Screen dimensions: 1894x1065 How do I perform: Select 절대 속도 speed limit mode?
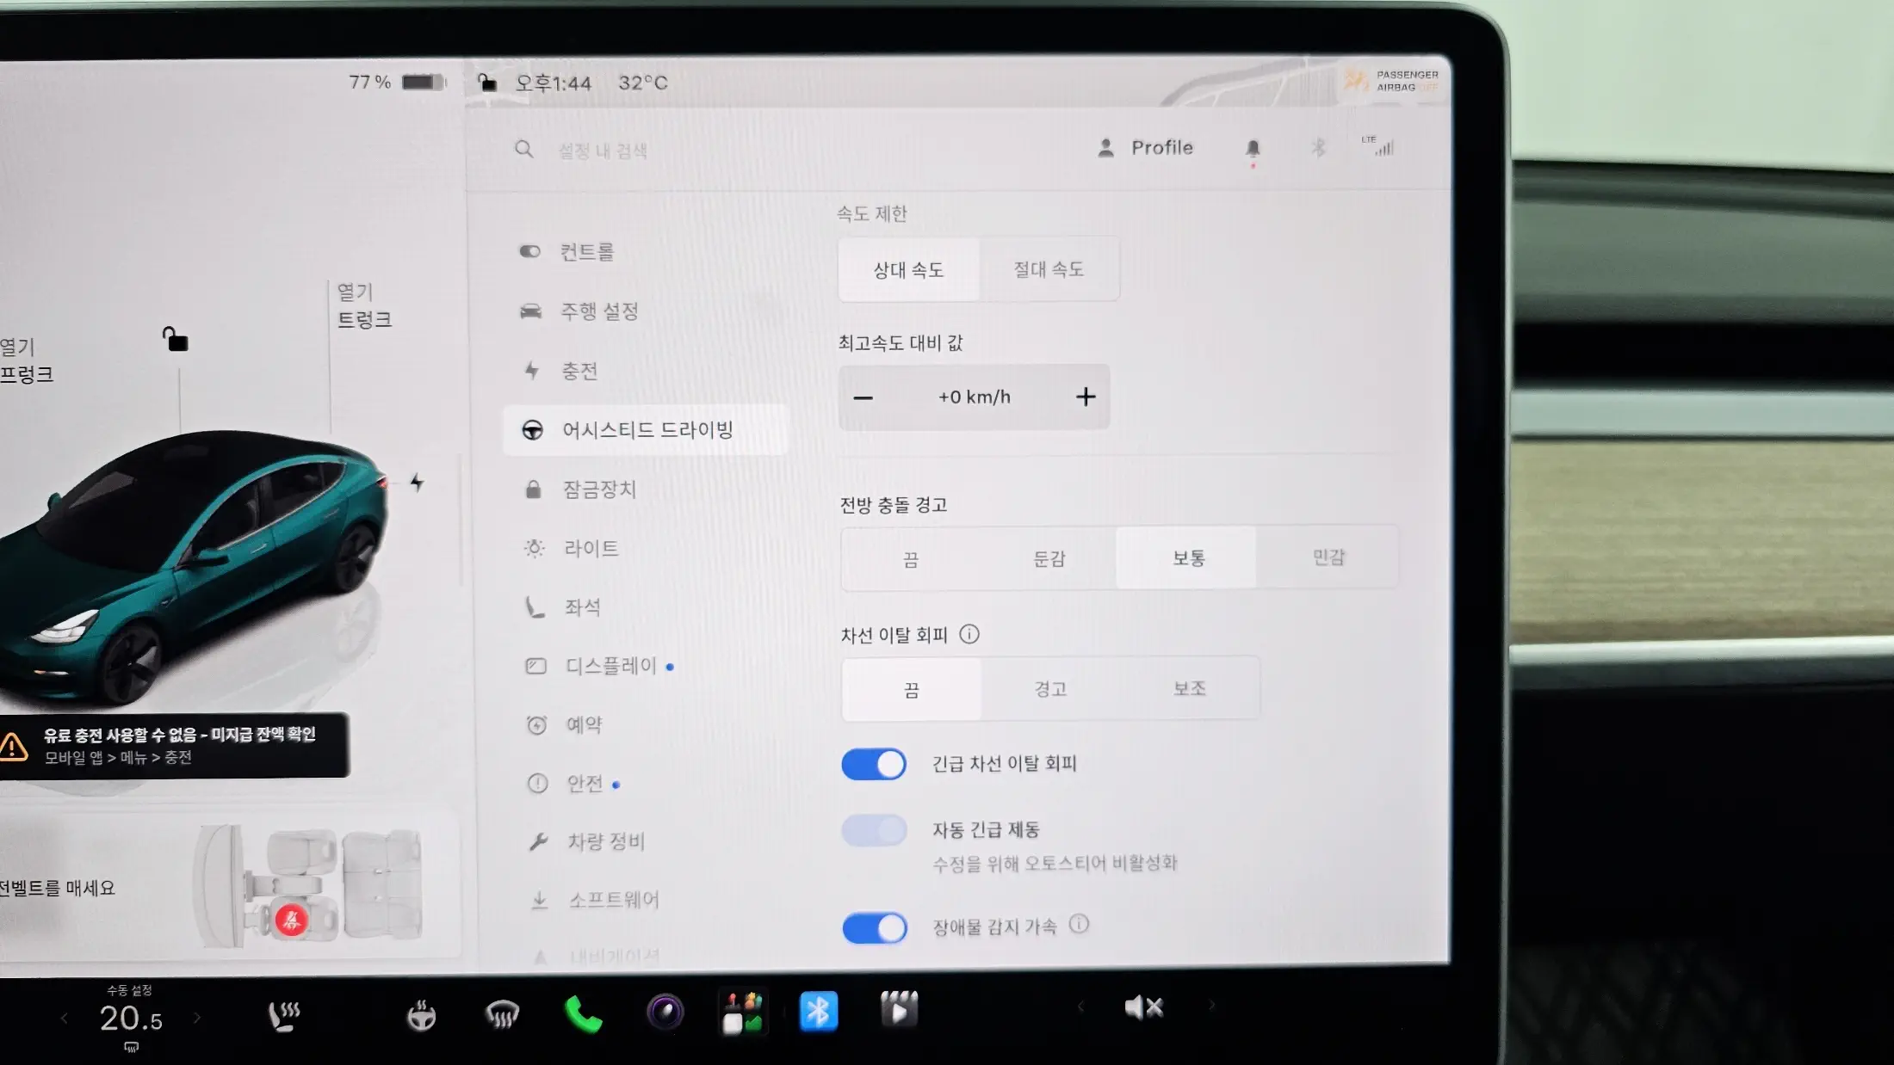1049,270
